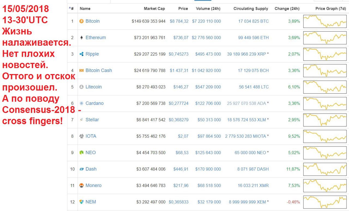This screenshot has width=349, height=211.
Task: Click supply 2 779 530 283 MIOTA
Action: pyautogui.click(x=245, y=136)
